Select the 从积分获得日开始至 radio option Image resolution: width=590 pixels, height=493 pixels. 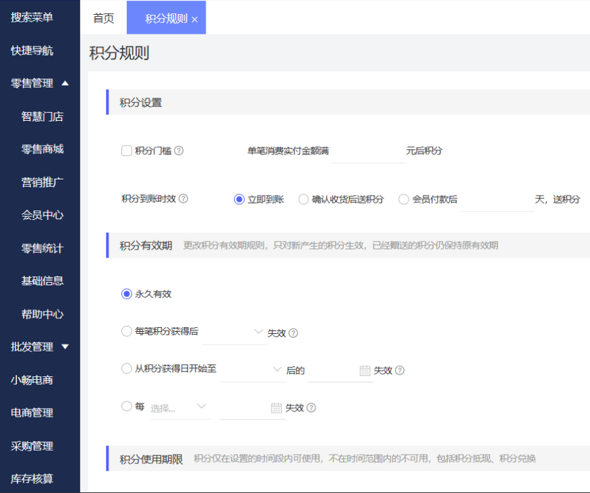(127, 368)
